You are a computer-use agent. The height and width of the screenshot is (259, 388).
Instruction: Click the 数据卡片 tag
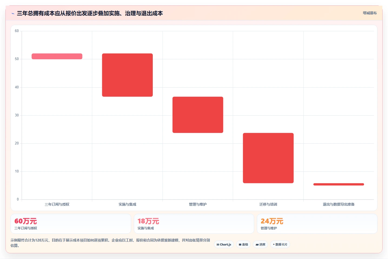coord(280,244)
